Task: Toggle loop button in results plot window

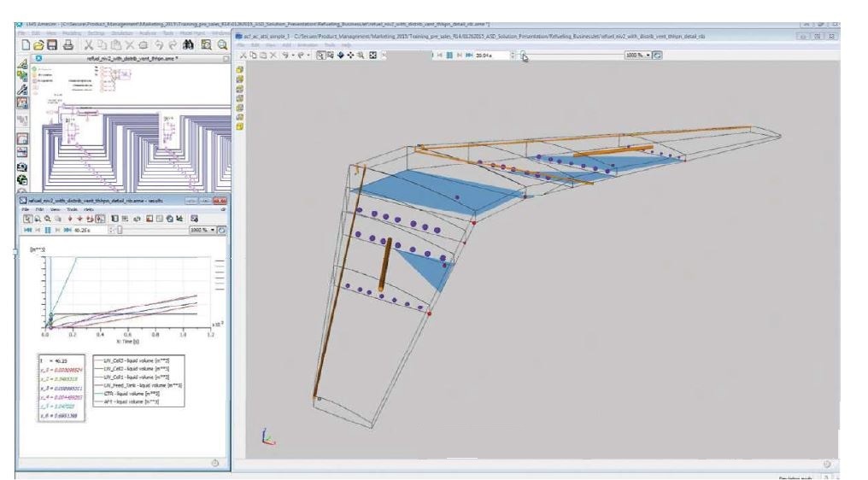Action: [x=222, y=230]
